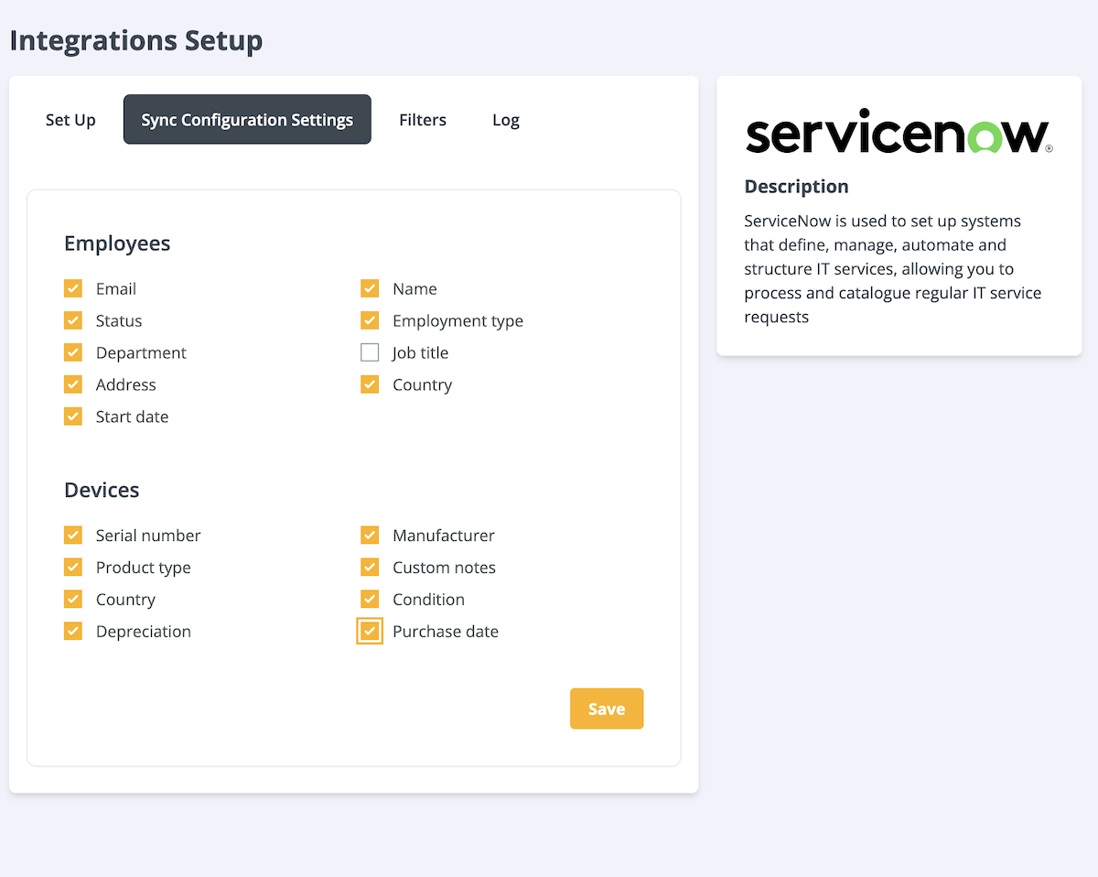Disable the Product type checkbox
Image resolution: width=1098 pixels, height=877 pixels.
point(72,567)
